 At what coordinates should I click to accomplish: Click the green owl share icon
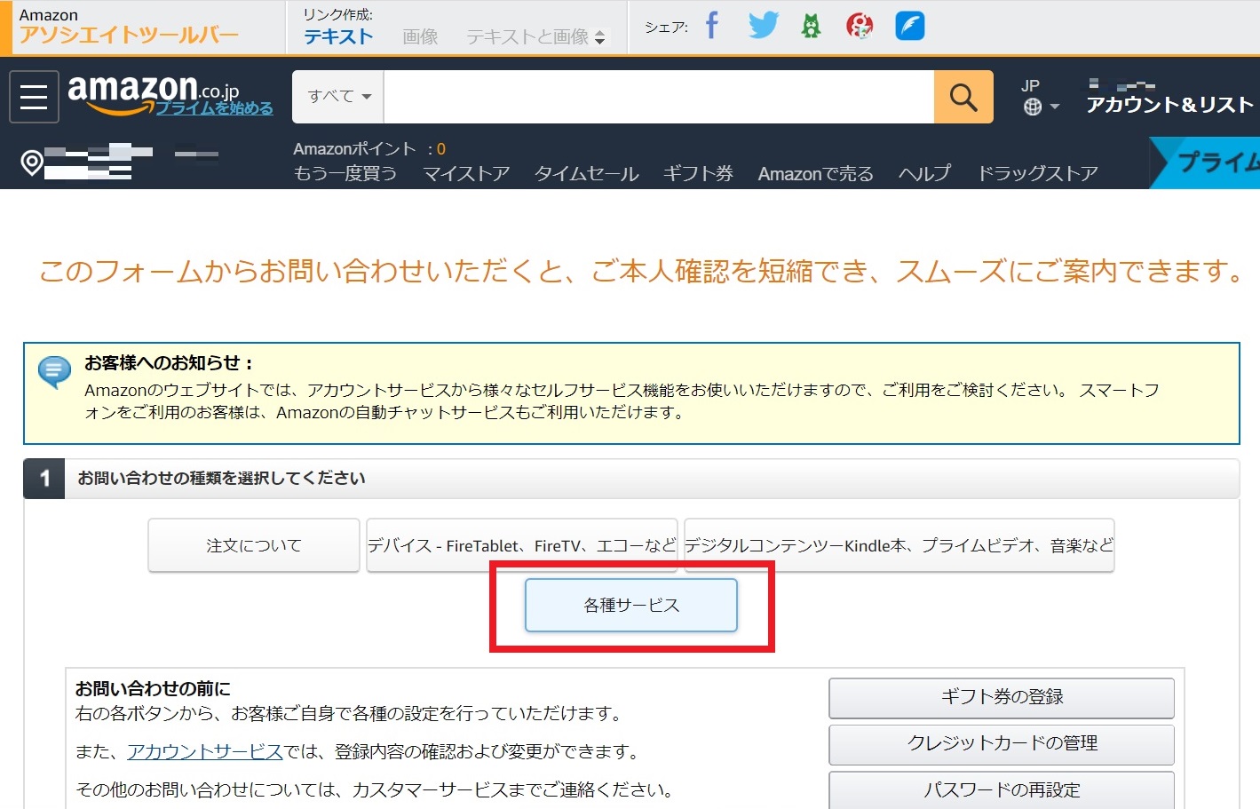coord(811,26)
